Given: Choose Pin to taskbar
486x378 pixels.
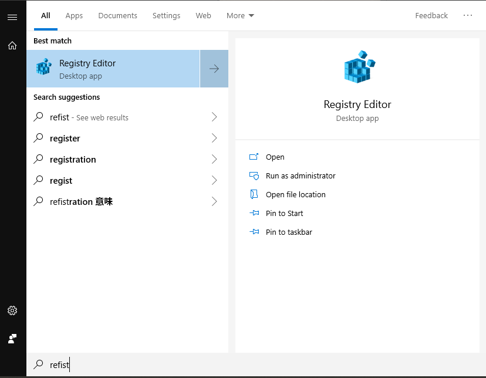Looking at the screenshot, I should 289,232.
